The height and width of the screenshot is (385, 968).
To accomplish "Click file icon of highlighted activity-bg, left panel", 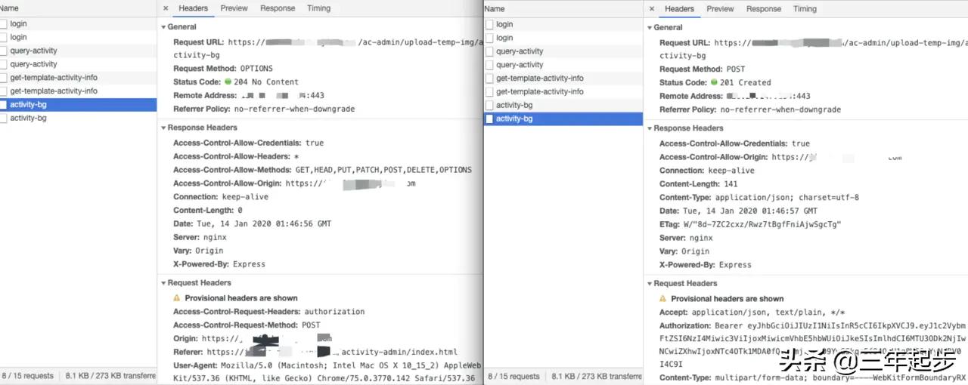I will coord(4,105).
